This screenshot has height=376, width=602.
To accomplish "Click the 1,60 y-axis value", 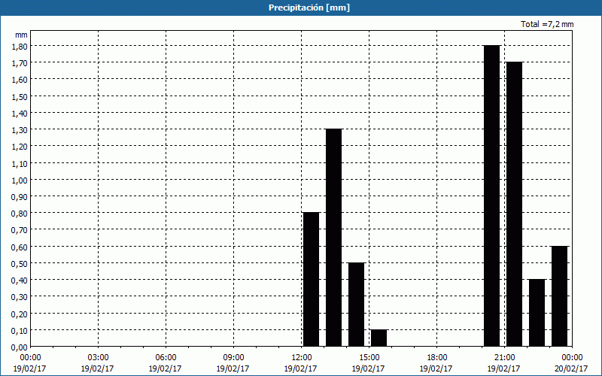I will pyautogui.click(x=20, y=80).
